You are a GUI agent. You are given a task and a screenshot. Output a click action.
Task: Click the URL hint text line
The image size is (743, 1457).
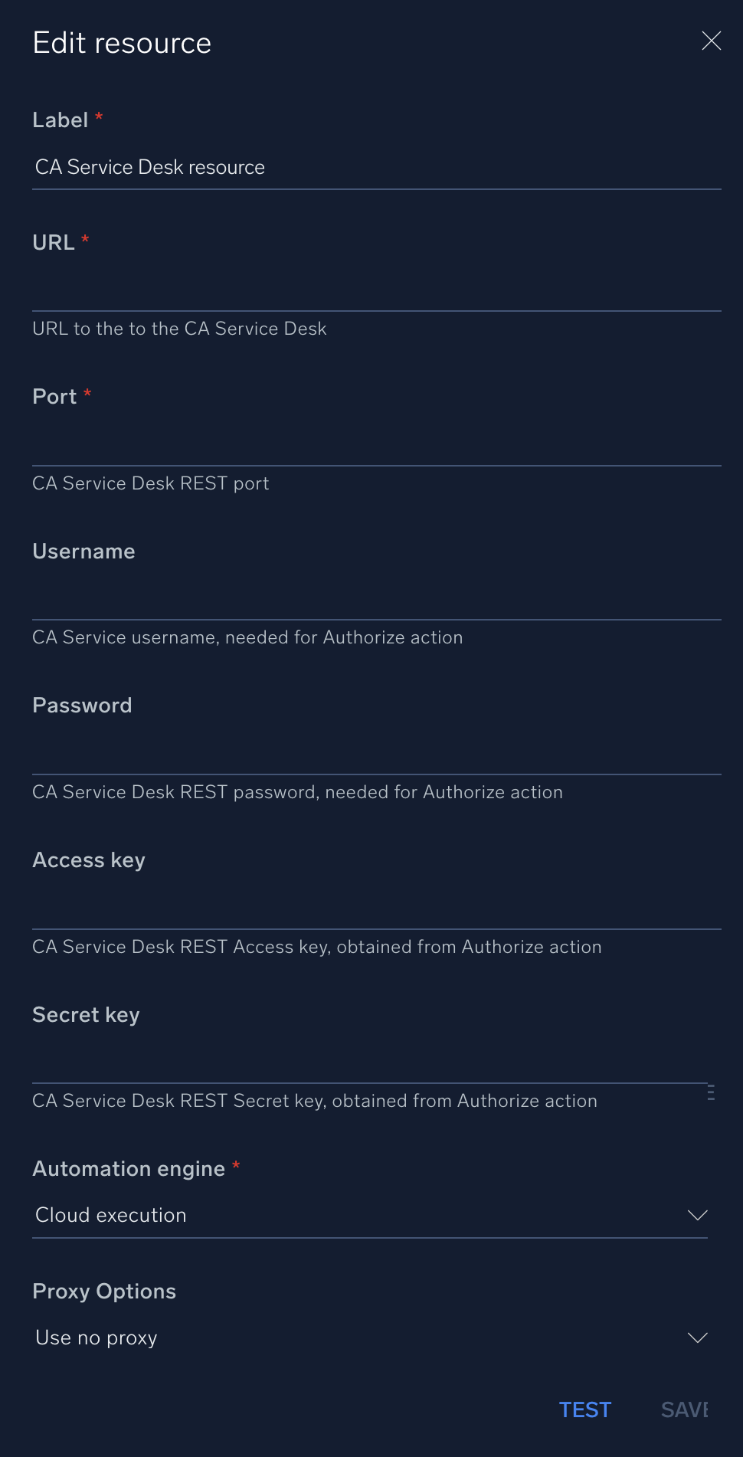(179, 328)
